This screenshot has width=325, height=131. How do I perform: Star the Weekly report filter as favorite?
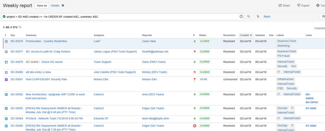point(63,6)
